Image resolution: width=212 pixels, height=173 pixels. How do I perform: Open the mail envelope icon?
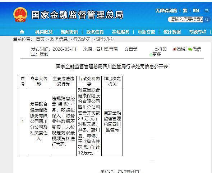(207, 11)
